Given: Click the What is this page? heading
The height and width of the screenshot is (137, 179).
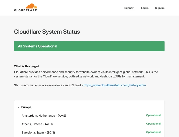Looking at the screenshot, I should point(27,66).
